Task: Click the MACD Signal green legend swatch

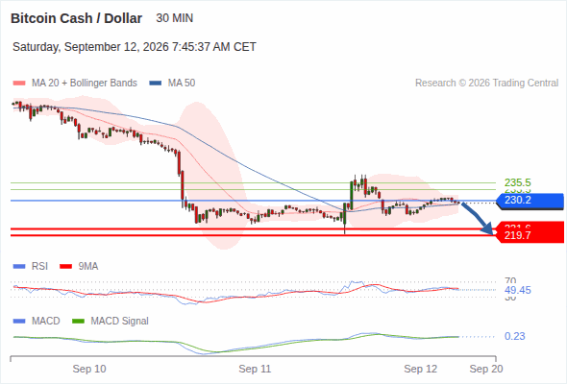Action: pyautogui.click(x=78, y=321)
